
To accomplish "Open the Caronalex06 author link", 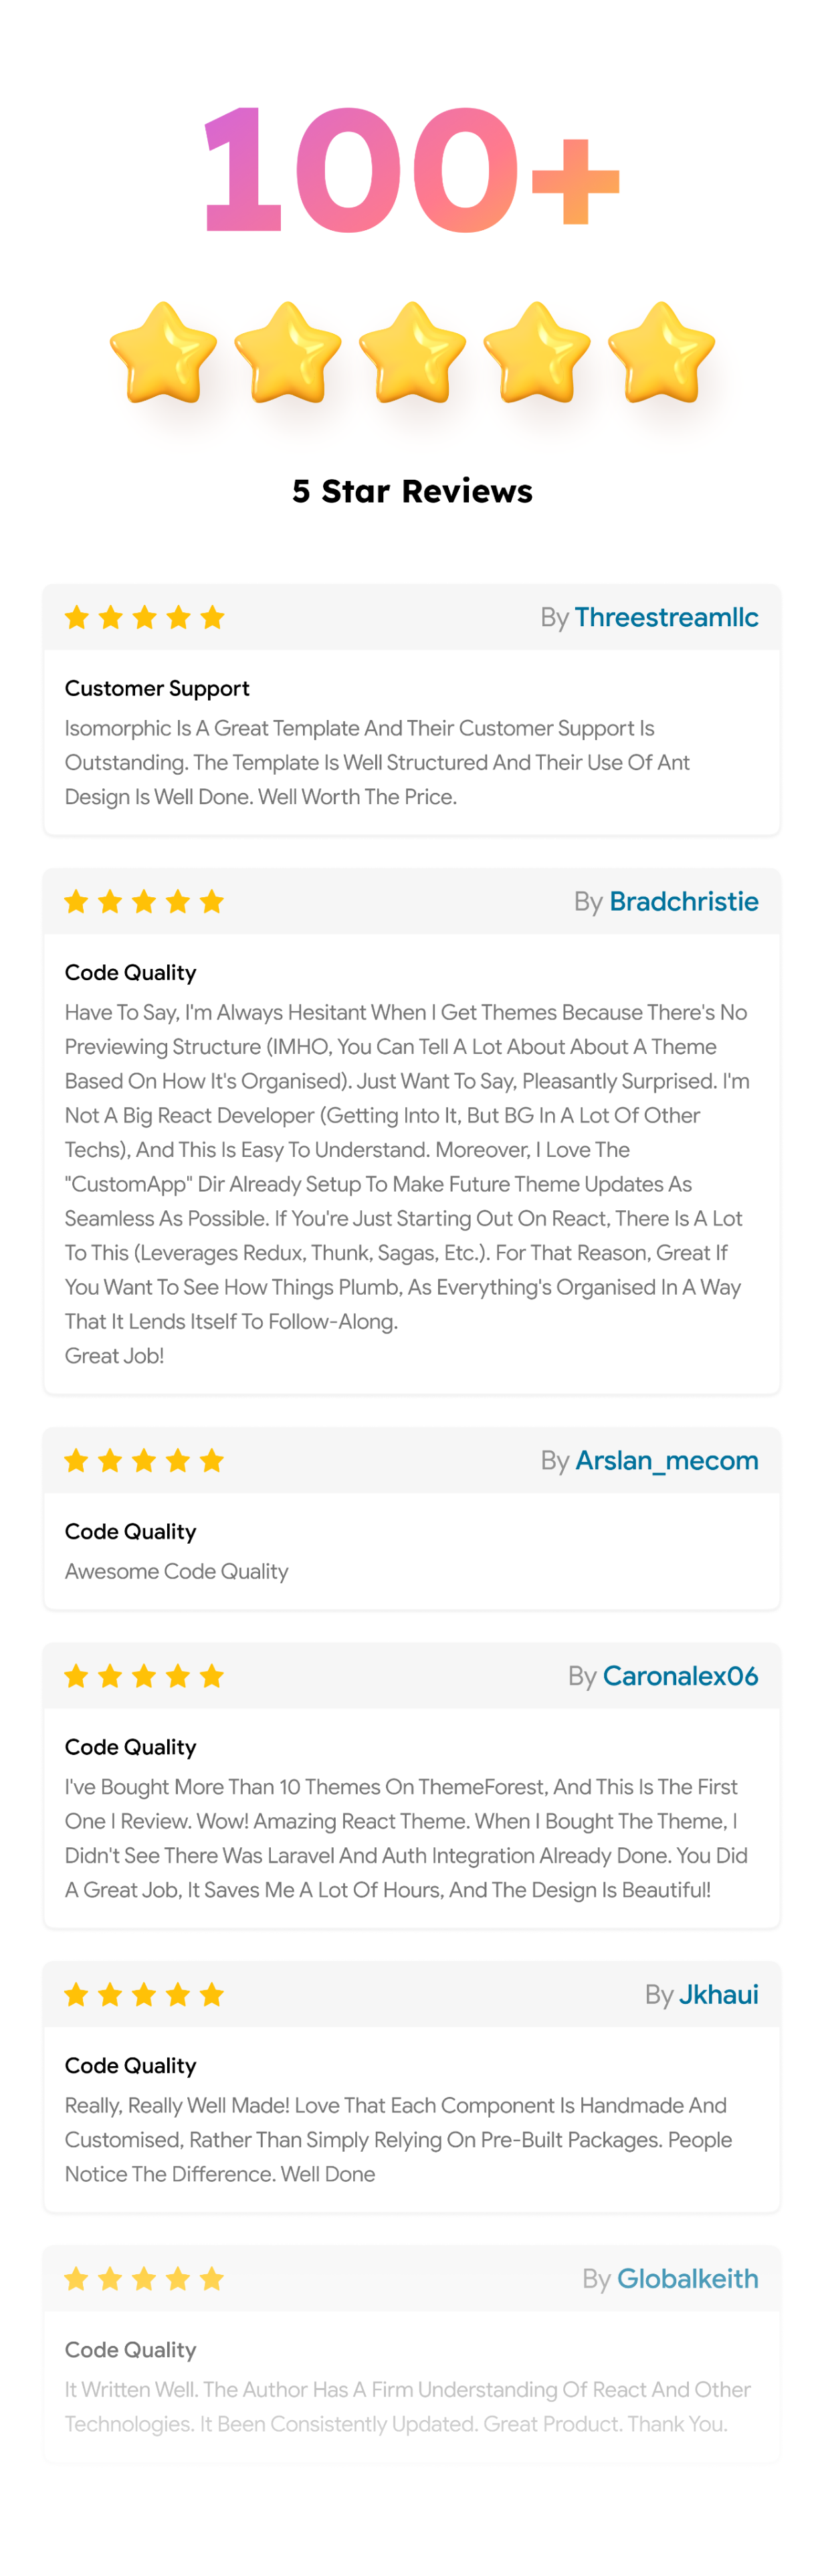I will 680,1675.
